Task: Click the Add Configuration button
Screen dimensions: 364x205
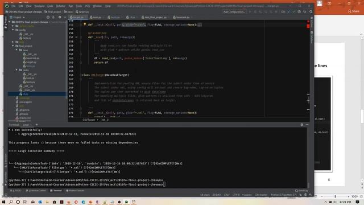Action: coord(234,11)
